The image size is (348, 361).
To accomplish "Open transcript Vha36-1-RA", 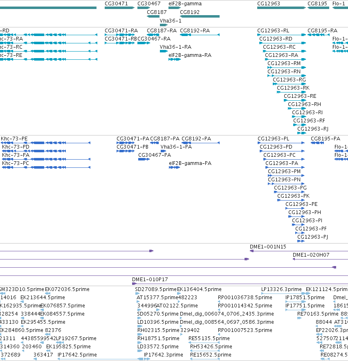I will point(176,47).
